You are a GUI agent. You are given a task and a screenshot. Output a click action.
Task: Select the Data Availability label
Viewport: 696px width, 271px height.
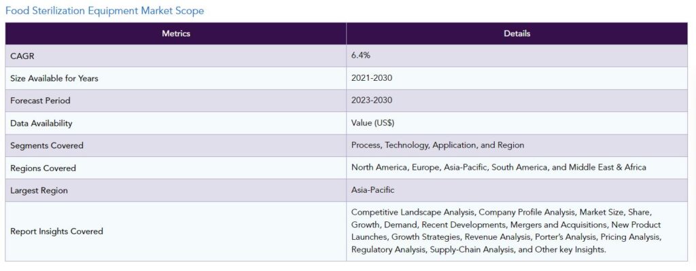41,124
